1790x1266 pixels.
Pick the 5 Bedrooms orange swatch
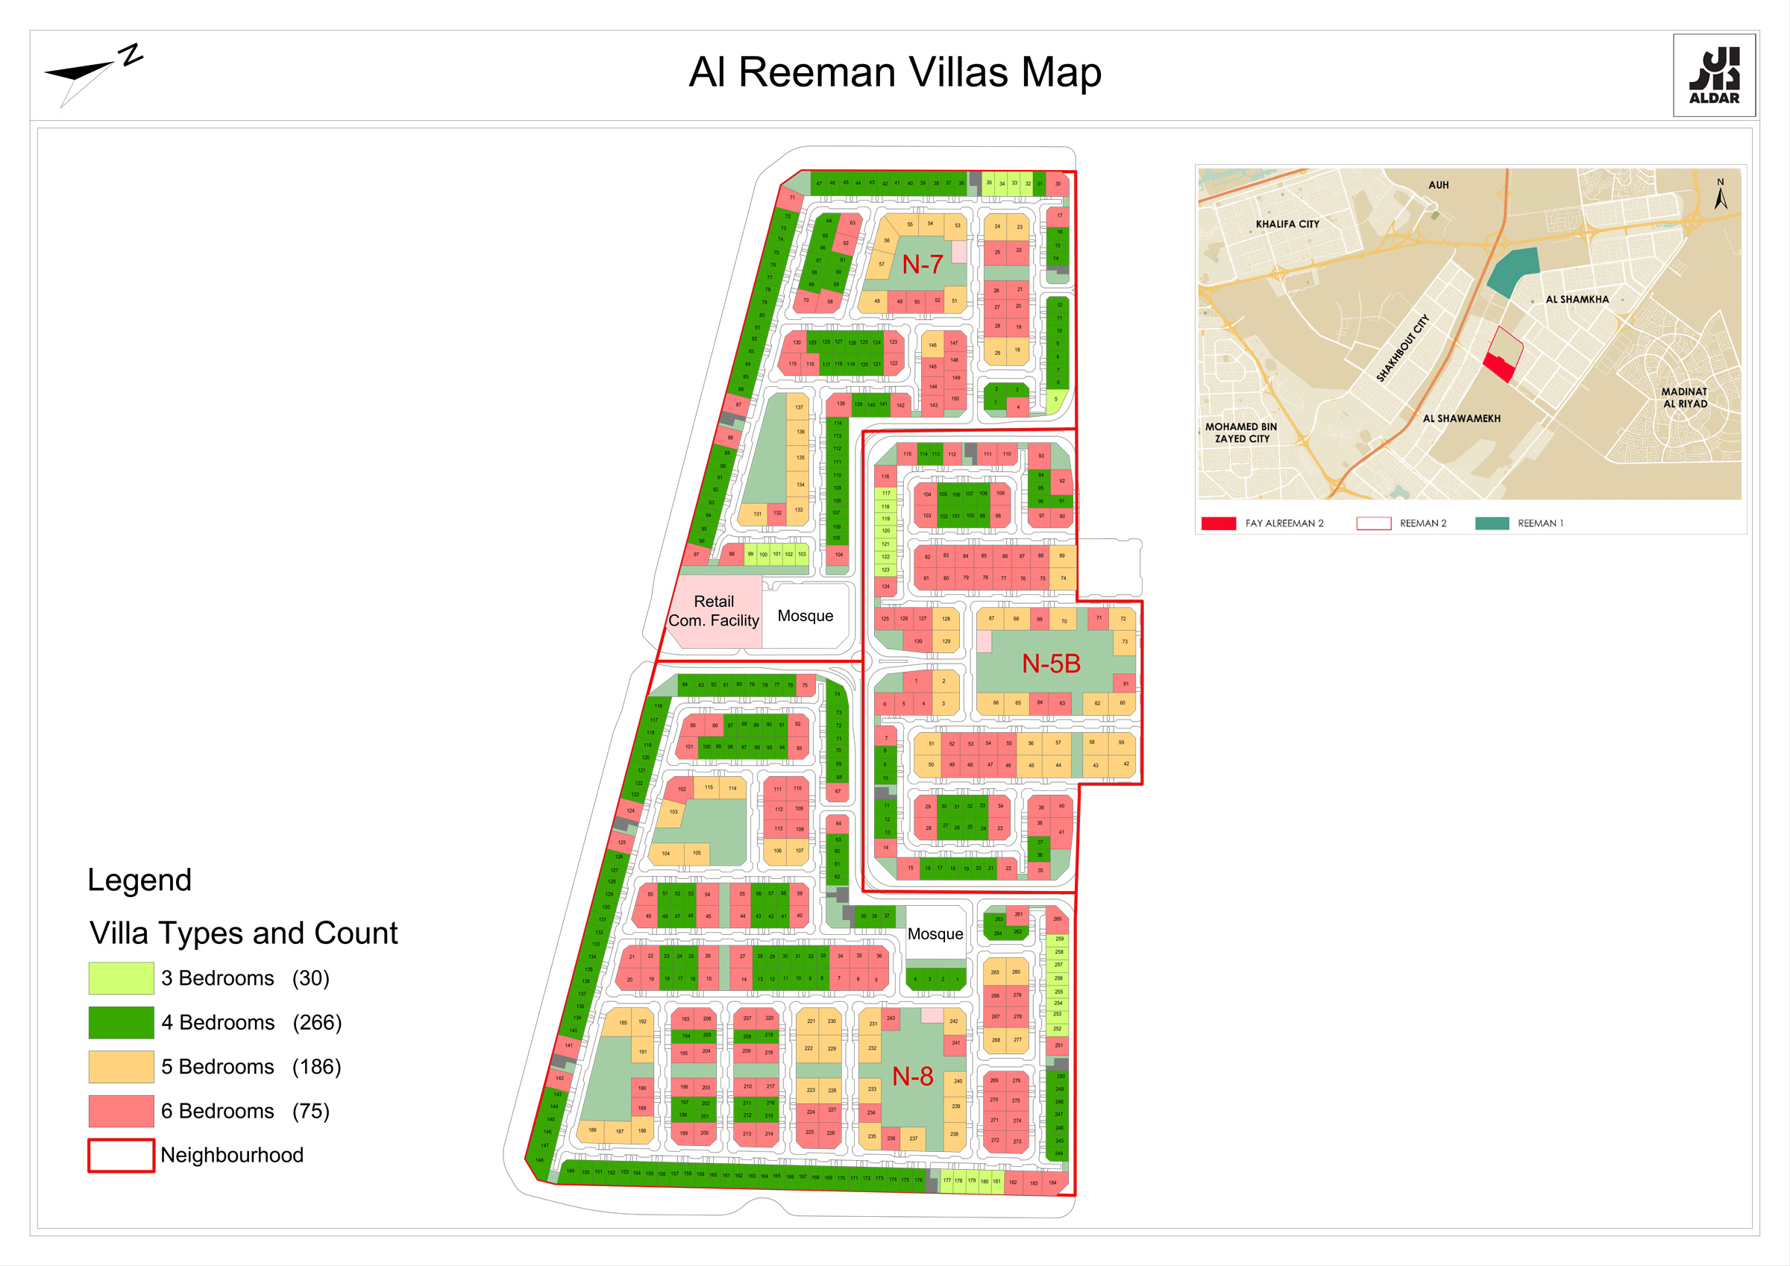[x=121, y=1066]
